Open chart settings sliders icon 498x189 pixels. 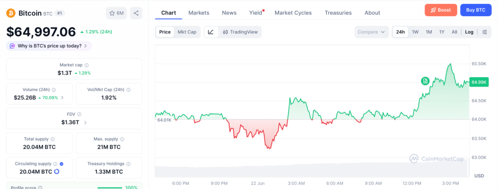(x=484, y=32)
